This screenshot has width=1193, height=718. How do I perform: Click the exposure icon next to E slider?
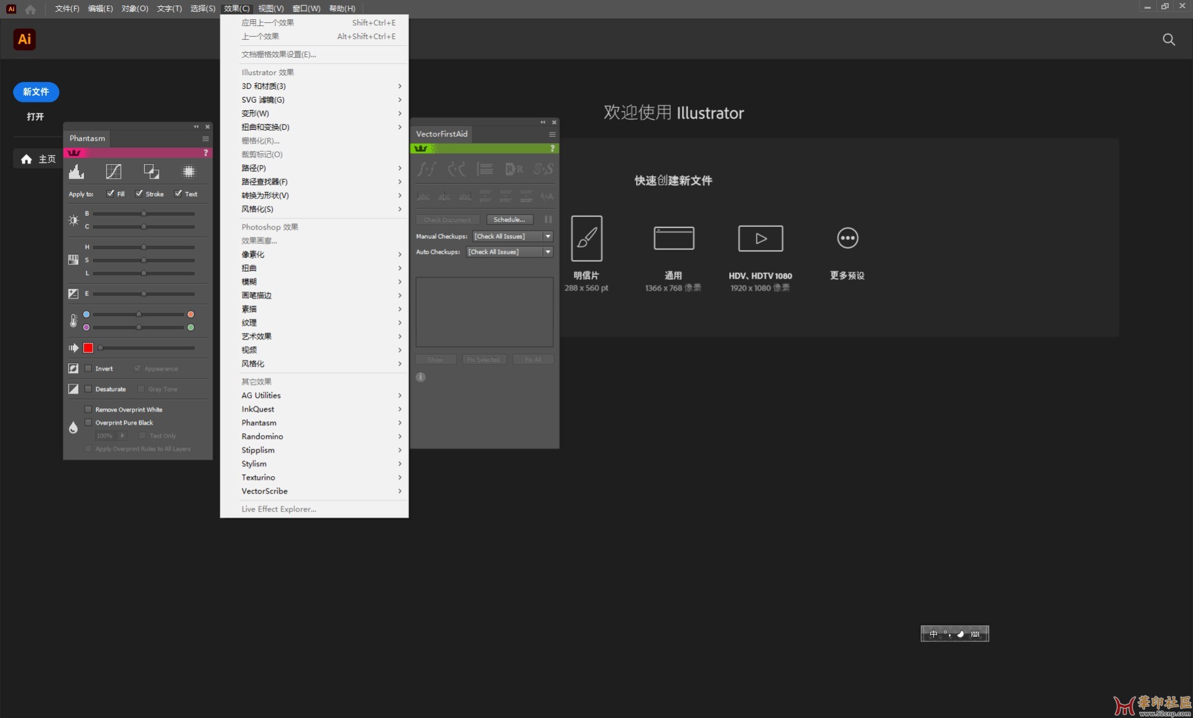(73, 293)
